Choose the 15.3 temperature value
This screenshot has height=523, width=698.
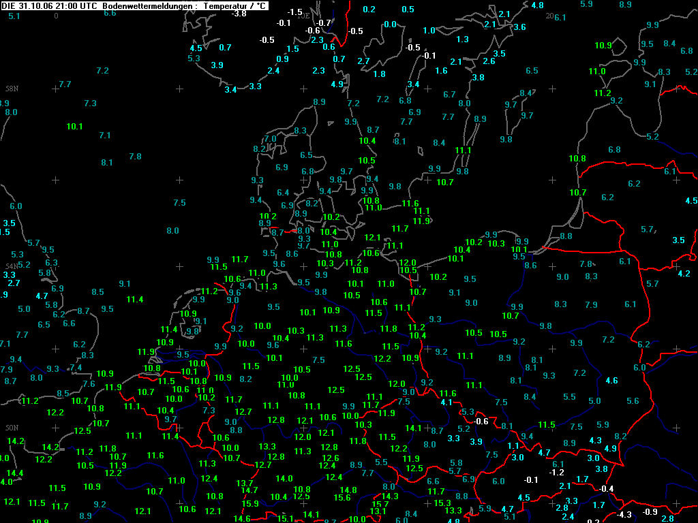(442, 503)
